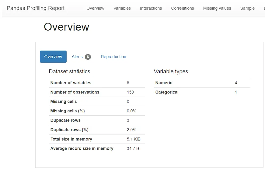This screenshot has width=265, height=169.
Task: Click the Pandas Profiling Report brand title
Action: 36,8
